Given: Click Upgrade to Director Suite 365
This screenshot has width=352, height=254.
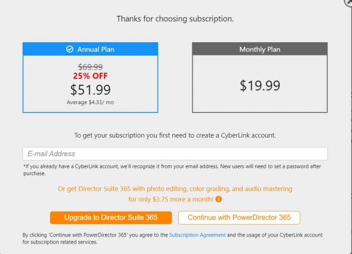Looking at the screenshot, I should pos(111,218).
